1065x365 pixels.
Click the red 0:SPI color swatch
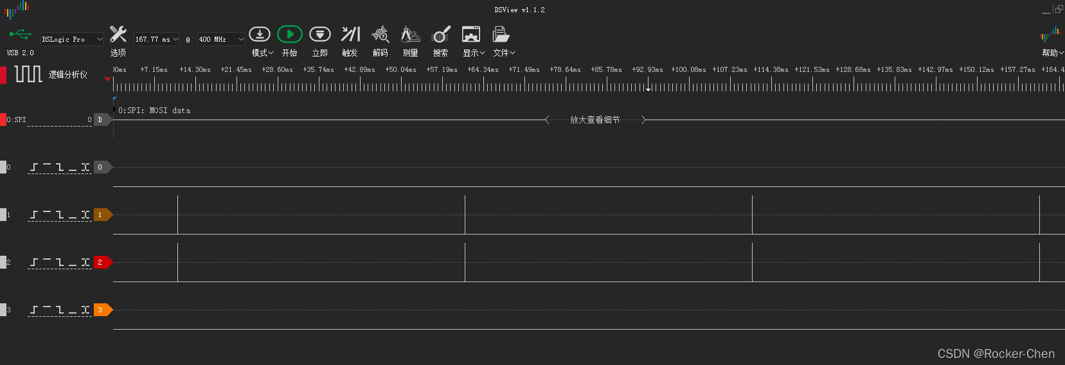point(3,120)
